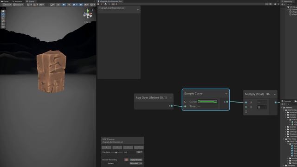The image size is (297, 167).
Task: Click the Time input port on Sample Curve
Action: [x=185, y=106]
